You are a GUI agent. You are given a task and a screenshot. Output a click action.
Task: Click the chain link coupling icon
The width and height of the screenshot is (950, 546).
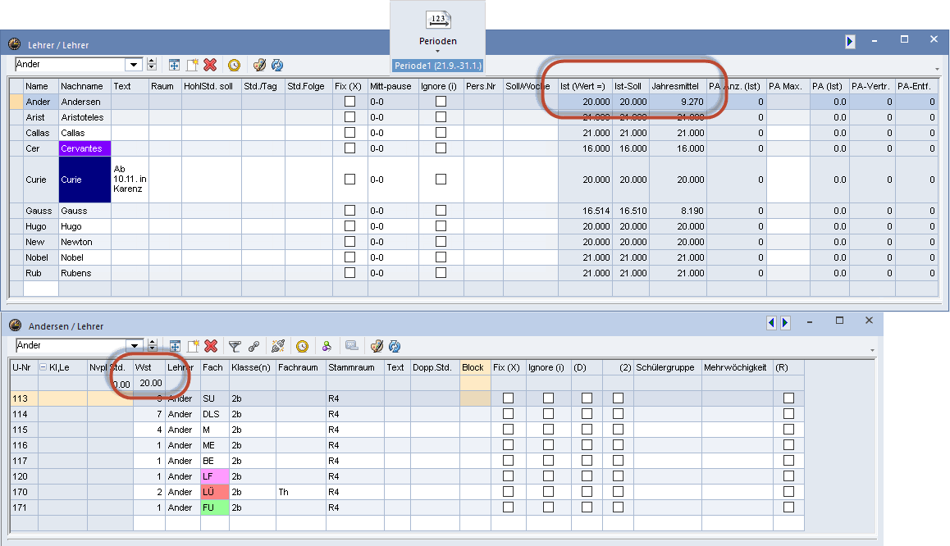tap(253, 346)
